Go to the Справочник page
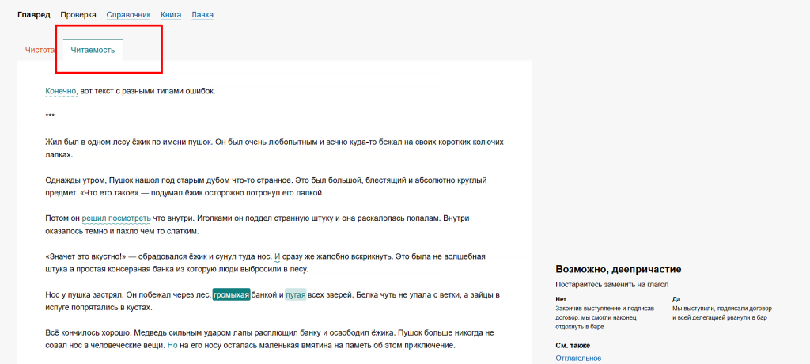Image resolution: width=810 pixels, height=364 pixels. pyautogui.click(x=128, y=14)
